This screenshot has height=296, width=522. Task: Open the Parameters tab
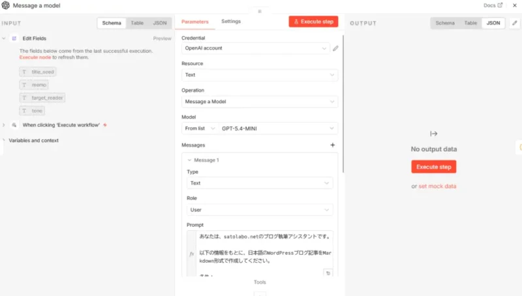[x=194, y=22]
